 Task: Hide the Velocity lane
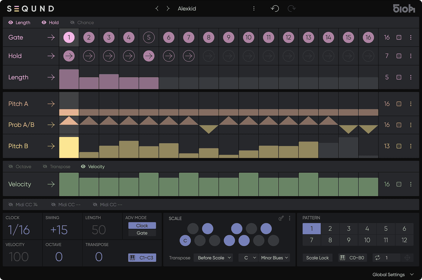click(83, 166)
